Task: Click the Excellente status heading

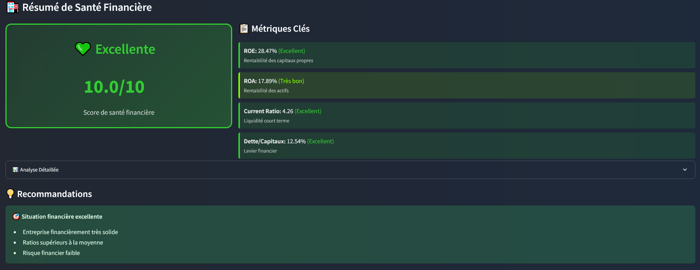Action: tap(125, 49)
